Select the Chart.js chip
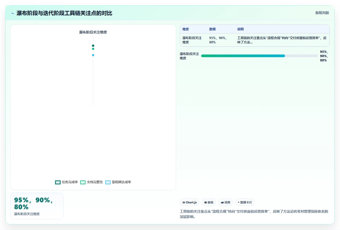The image size is (340, 230). (190, 202)
